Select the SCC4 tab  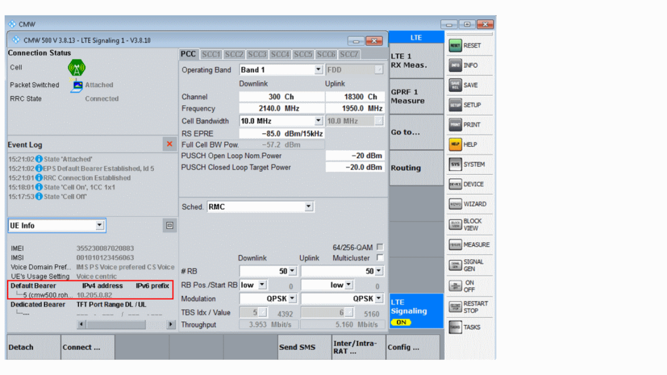click(280, 54)
